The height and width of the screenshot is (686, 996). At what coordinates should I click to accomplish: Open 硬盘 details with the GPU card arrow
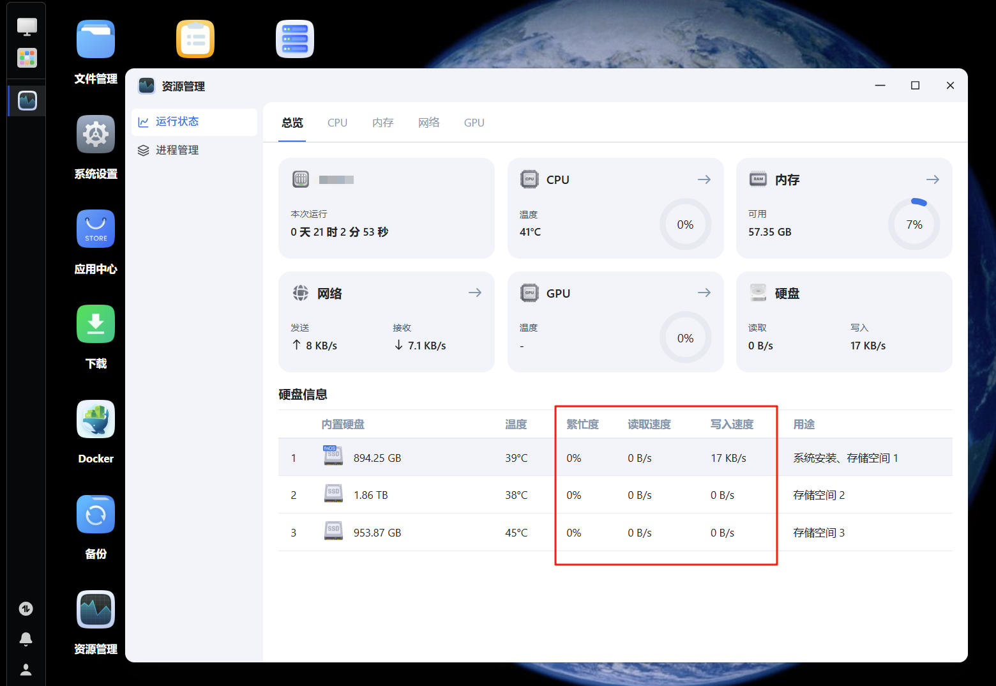pos(704,293)
